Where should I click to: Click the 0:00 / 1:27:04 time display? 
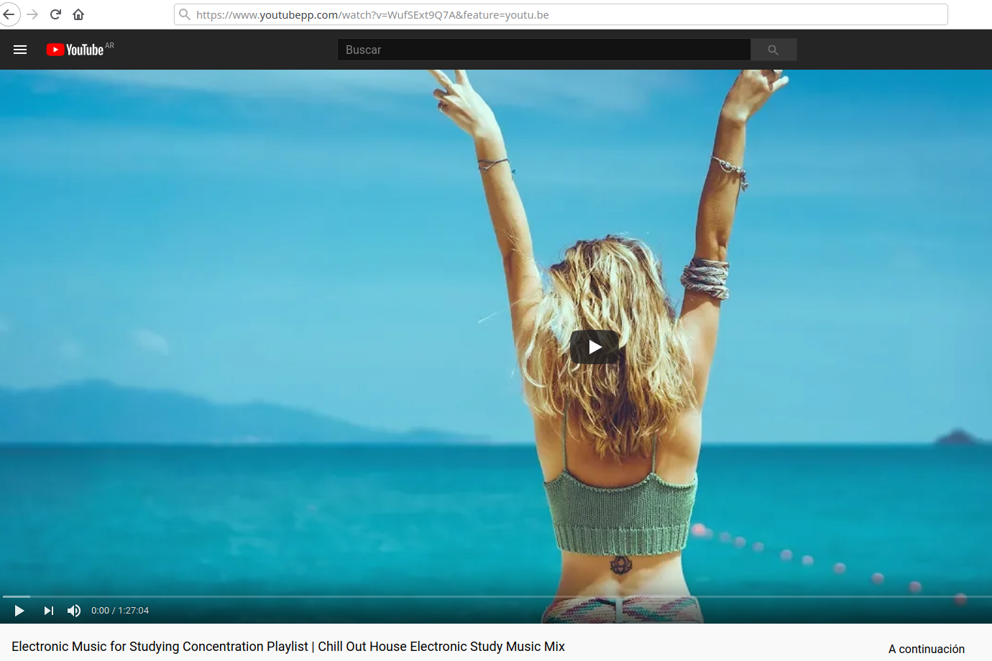tap(120, 611)
